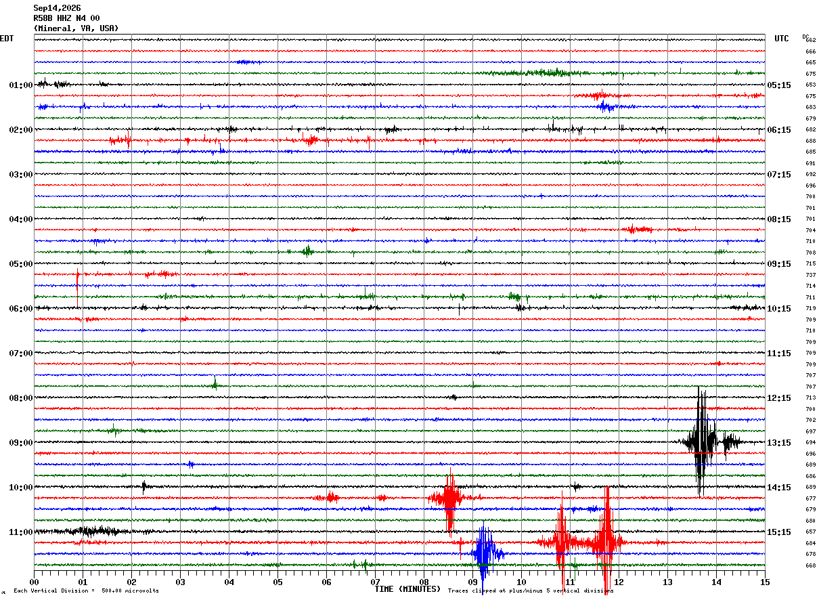
Task: Click the 13:15 UTC time label
Action: click(x=779, y=443)
